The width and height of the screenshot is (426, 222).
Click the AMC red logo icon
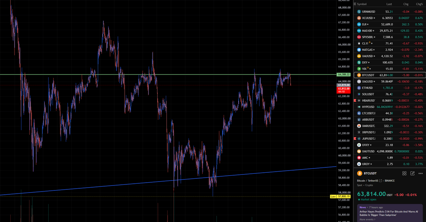359,158
